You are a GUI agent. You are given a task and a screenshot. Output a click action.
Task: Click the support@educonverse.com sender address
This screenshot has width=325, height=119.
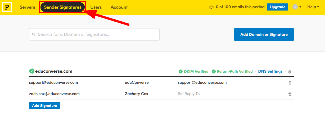click(x=53, y=82)
